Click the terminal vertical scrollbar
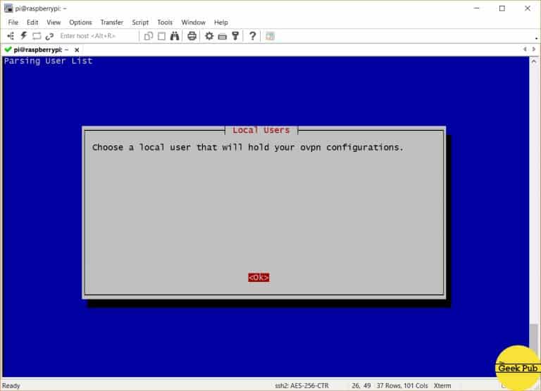This screenshot has height=391, width=541. [x=533, y=211]
